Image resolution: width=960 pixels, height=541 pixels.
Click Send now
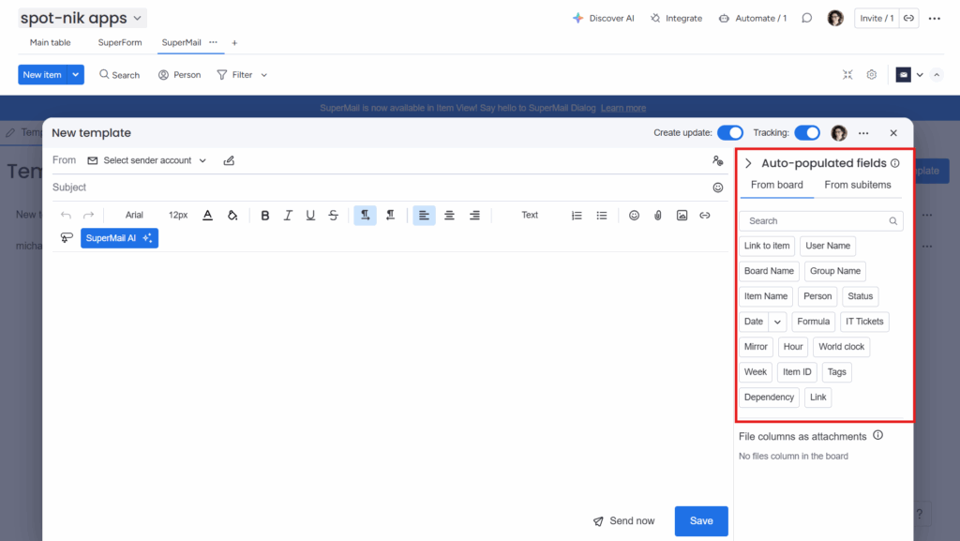623,520
